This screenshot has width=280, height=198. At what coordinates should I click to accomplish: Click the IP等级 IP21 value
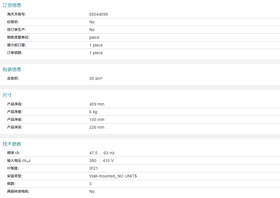pyautogui.click(x=94, y=168)
